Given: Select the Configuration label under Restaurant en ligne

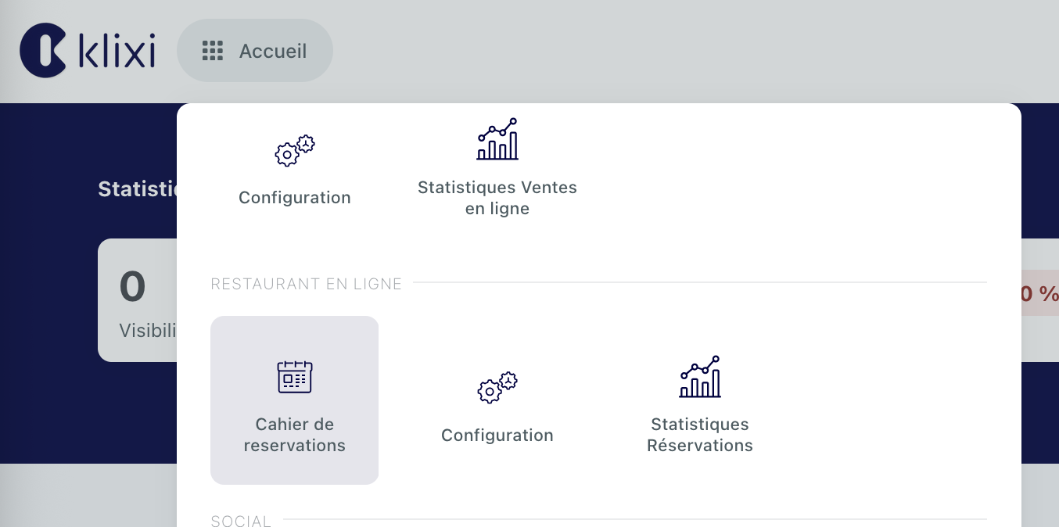Looking at the screenshot, I should pos(497,436).
